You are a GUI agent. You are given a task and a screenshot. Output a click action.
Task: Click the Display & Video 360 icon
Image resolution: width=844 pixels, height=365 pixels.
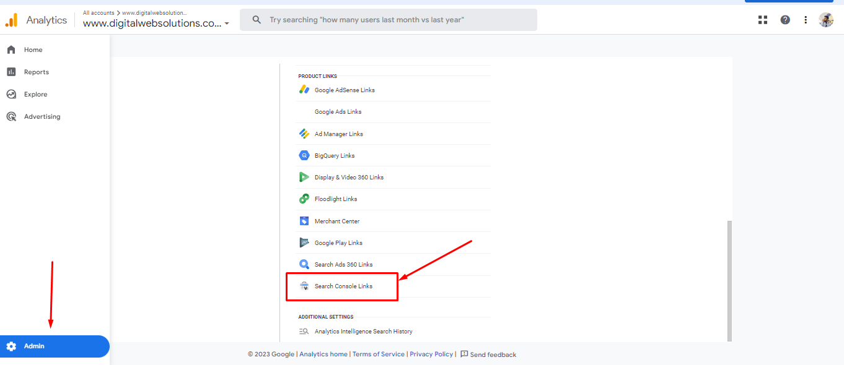(304, 177)
